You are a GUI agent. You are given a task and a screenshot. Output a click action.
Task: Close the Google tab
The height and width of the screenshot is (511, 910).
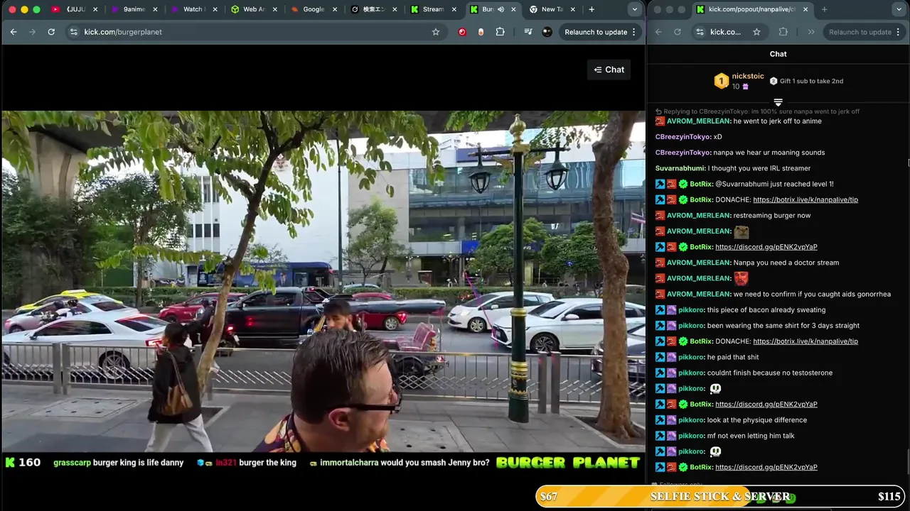(334, 9)
